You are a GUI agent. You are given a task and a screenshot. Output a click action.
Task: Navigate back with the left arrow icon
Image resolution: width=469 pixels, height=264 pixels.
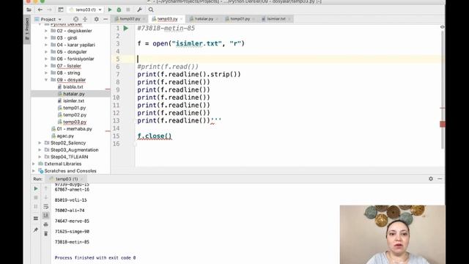pyautogui.click(x=40, y=10)
